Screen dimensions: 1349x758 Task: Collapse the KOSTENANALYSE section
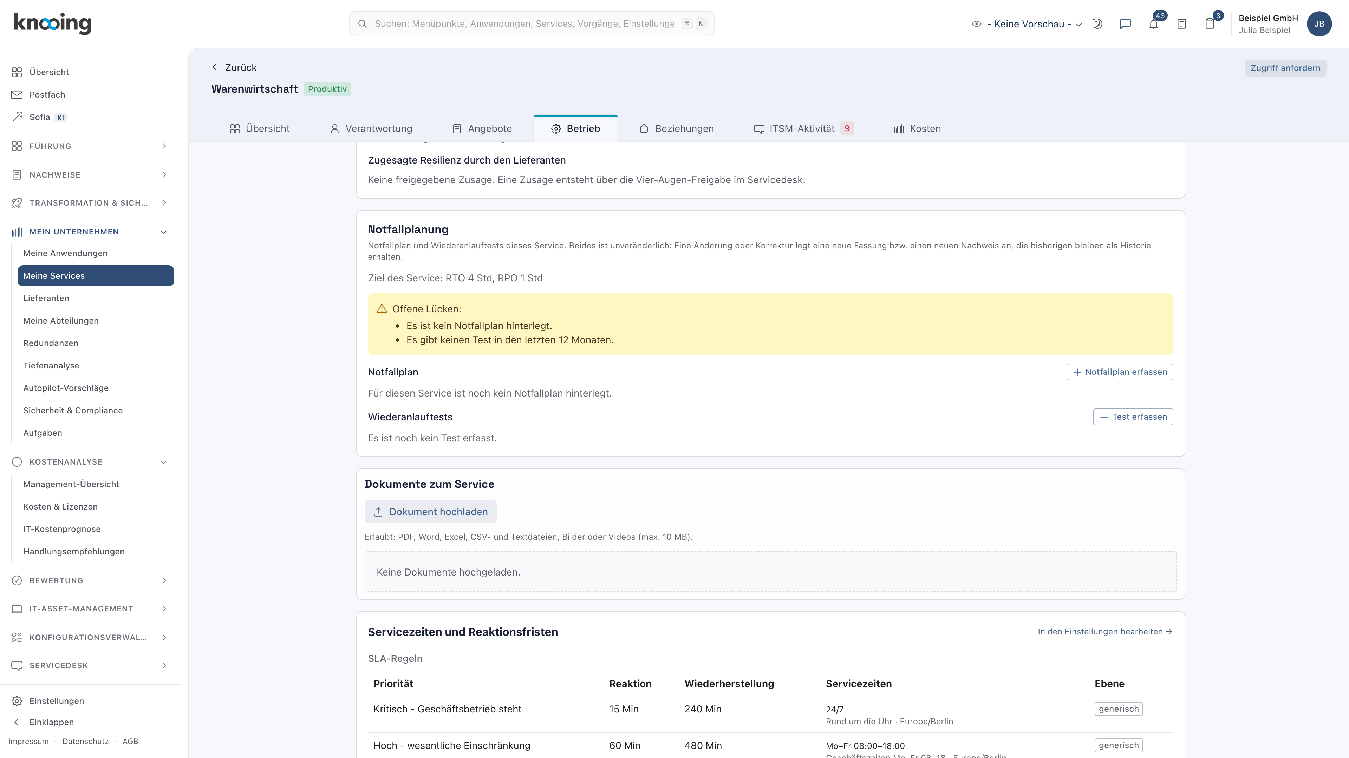[90, 462]
